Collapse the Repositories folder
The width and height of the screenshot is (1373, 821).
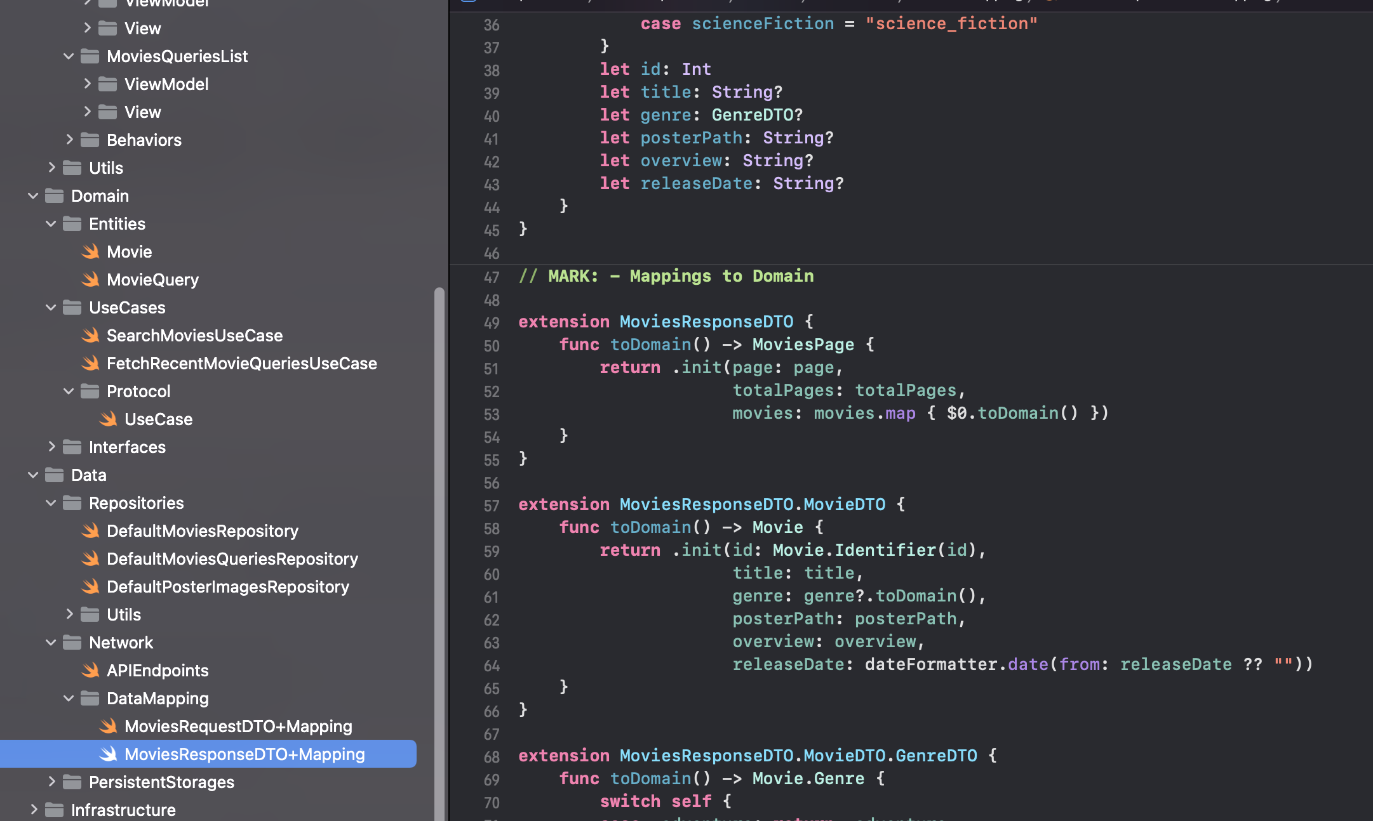coord(51,503)
